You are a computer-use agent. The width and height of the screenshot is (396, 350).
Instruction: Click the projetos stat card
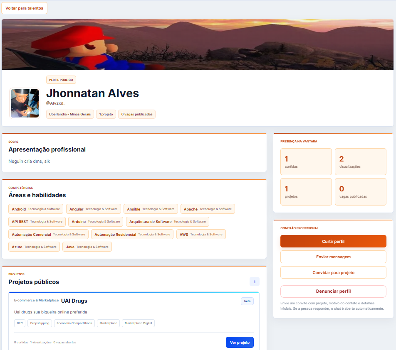(x=306, y=192)
